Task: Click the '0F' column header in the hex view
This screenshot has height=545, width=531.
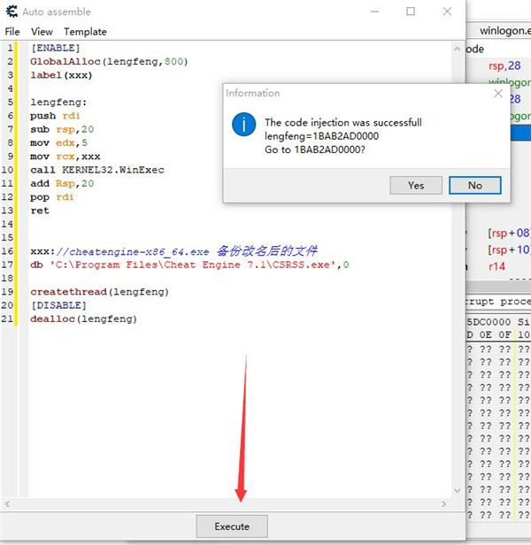Action: (505, 334)
